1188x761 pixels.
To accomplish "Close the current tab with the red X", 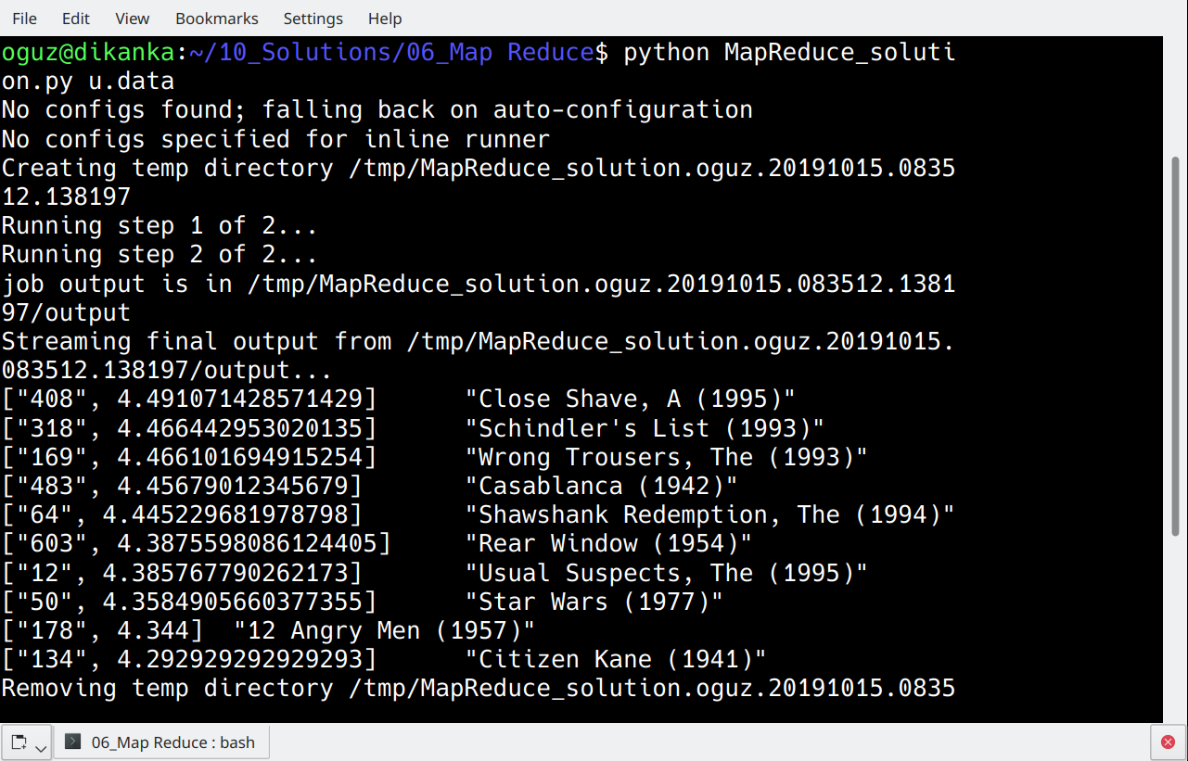I will (1169, 742).
